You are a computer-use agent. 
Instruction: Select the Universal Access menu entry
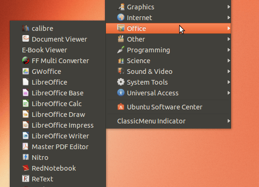pos(168,93)
